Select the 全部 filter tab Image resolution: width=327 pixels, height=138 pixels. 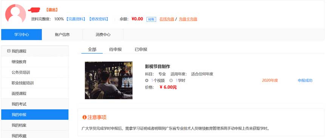coord(92,49)
